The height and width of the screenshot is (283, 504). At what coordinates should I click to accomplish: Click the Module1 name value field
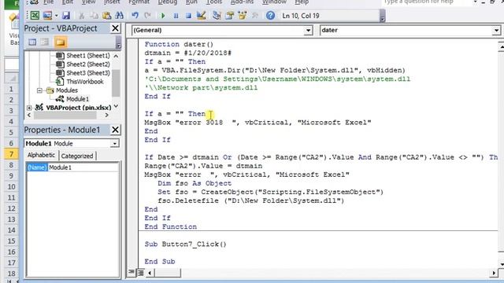[83, 167]
